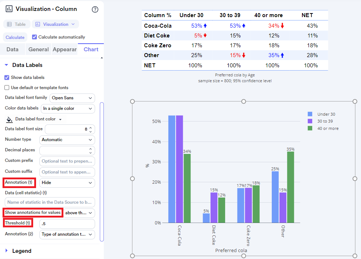Click the Other 40 or more green bar
The width and height of the screenshot is (361, 259).
(x=291, y=187)
